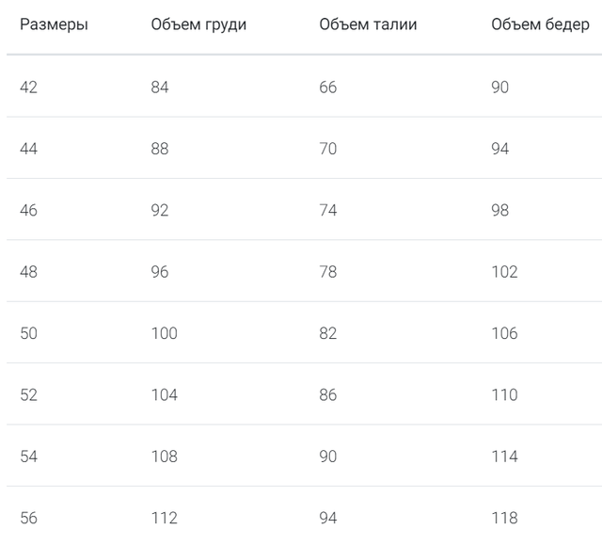Click waist value 86 for size 52
Screen dimensions: 602x545
pos(327,394)
